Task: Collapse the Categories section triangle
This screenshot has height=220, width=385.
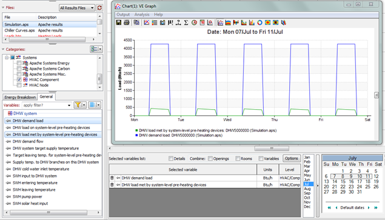Action: (3, 49)
